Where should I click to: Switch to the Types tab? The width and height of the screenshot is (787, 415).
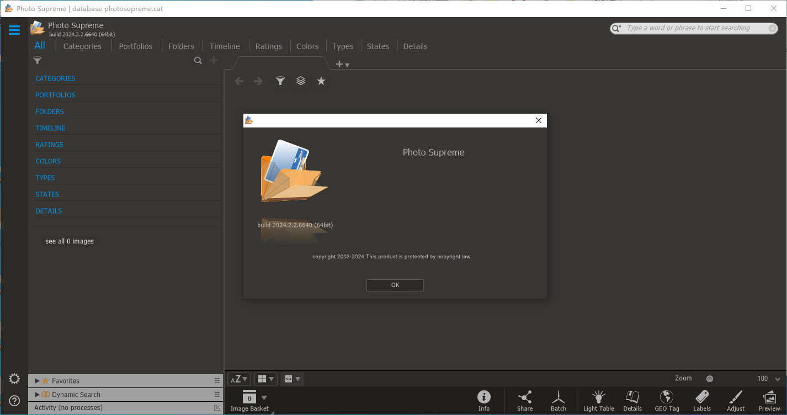point(343,46)
